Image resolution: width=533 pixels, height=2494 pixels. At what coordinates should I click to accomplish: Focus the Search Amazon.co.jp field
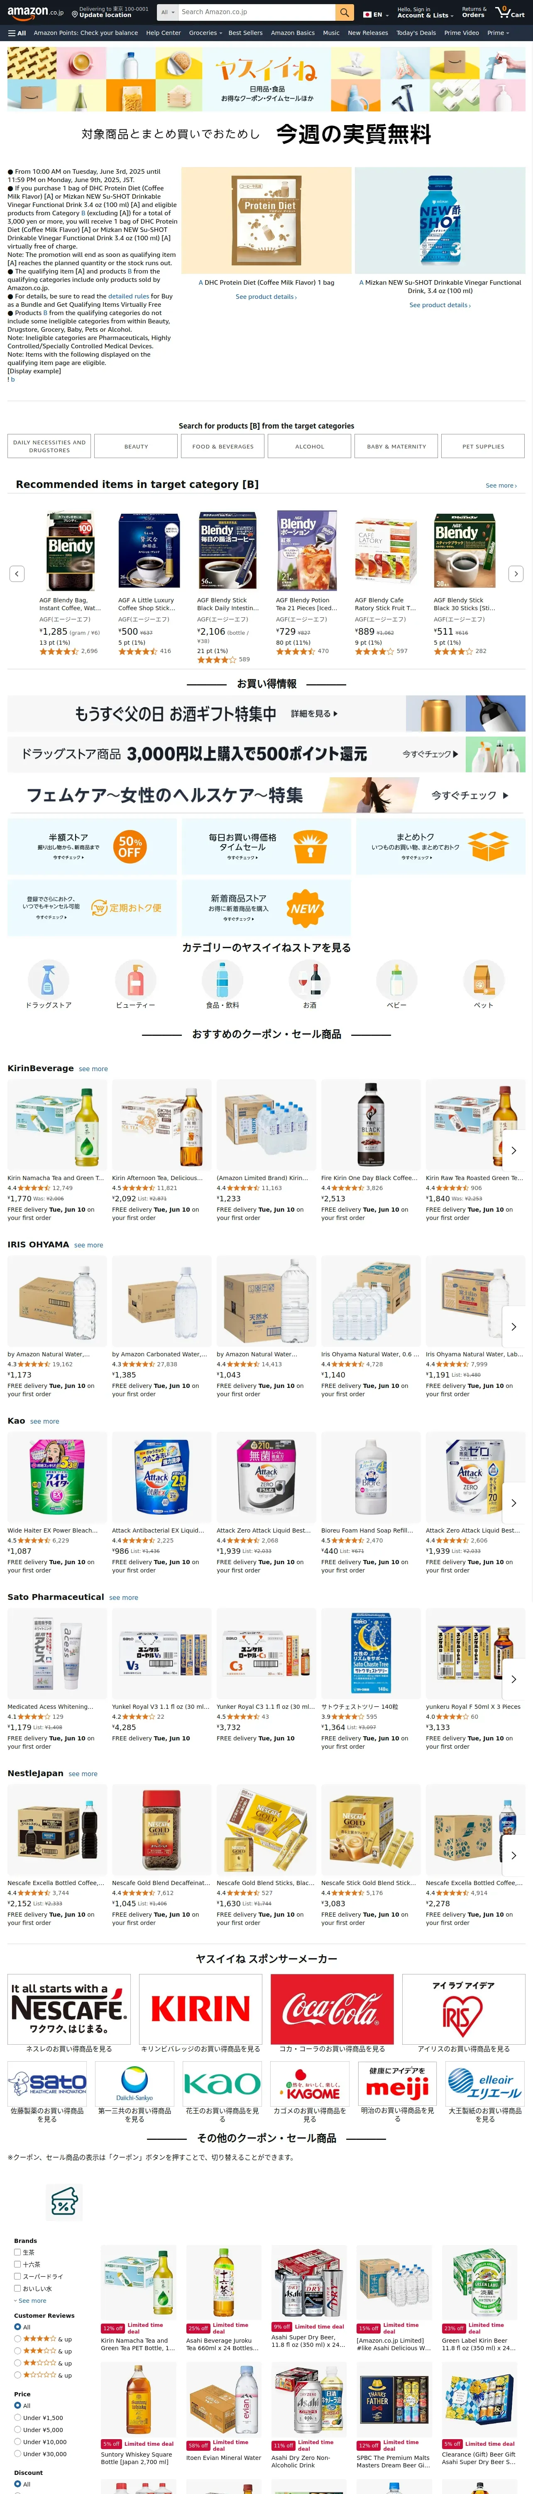[257, 12]
